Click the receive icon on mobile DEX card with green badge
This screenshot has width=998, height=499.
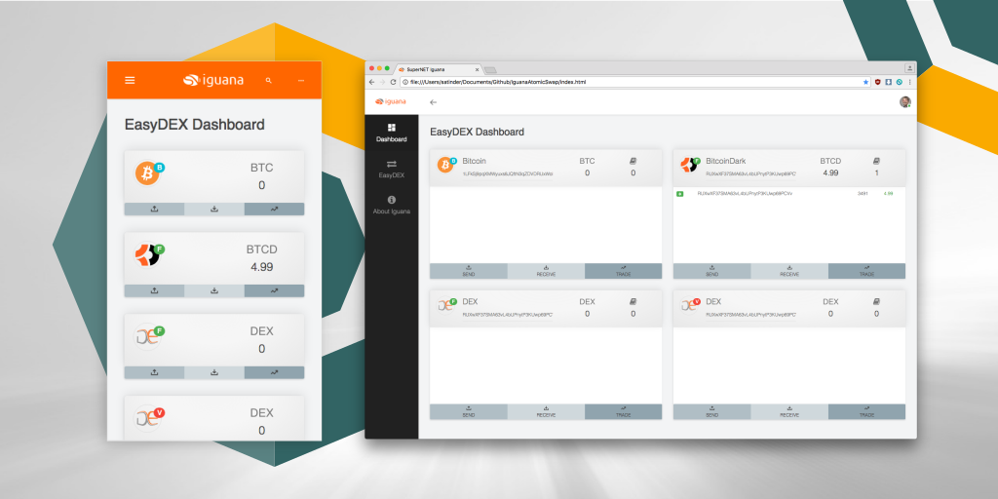pyautogui.click(x=214, y=372)
